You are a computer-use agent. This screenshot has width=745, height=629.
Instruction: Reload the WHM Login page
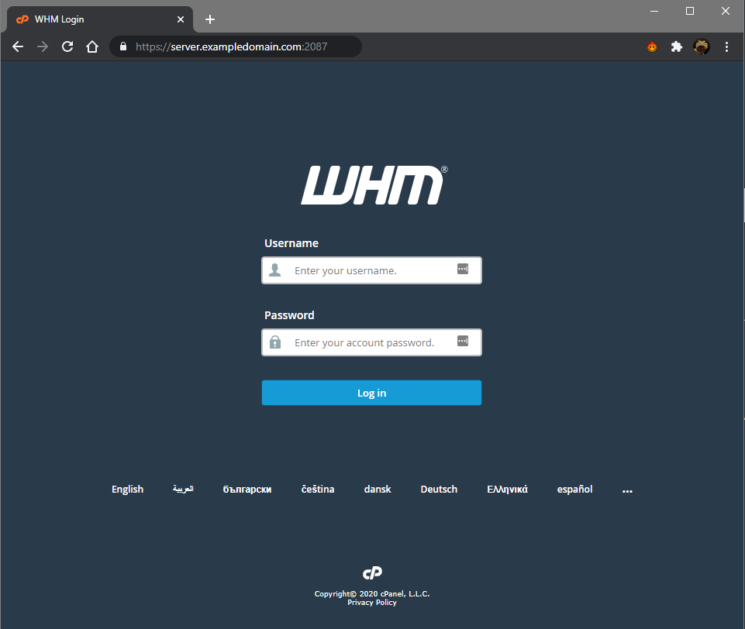coord(67,46)
